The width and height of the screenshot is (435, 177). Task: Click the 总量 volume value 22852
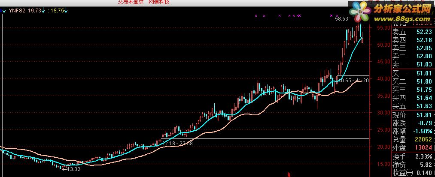point(423,140)
